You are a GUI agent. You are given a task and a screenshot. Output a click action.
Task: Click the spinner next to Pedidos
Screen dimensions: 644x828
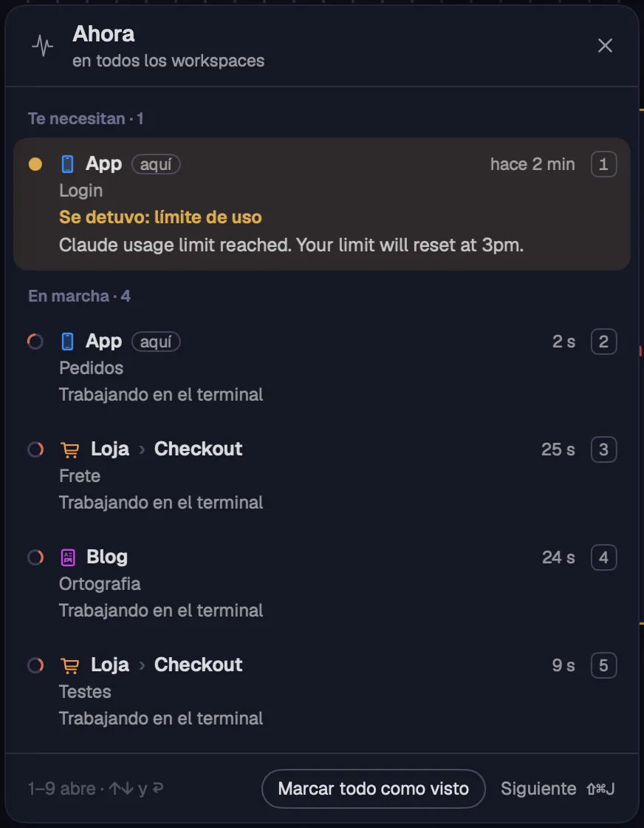point(35,342)
